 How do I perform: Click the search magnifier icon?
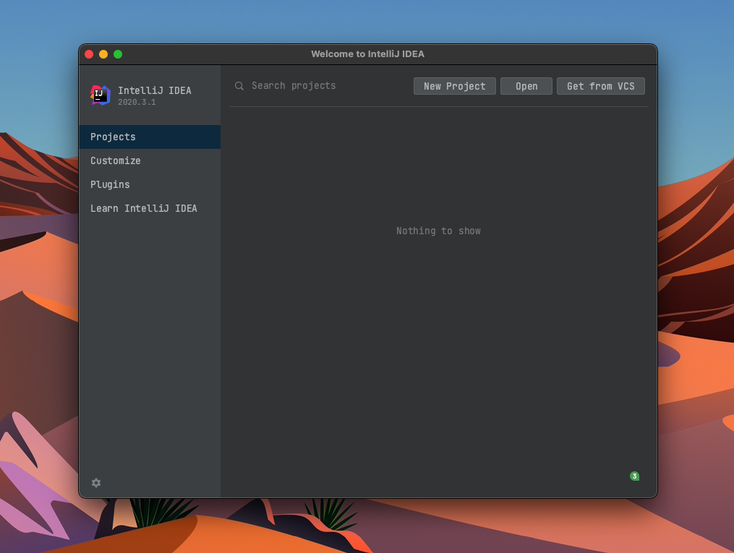pos(239,86)
